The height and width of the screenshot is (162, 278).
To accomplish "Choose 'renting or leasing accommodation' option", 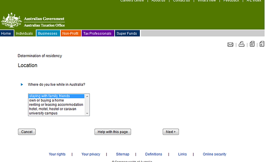I will point(56,105).
